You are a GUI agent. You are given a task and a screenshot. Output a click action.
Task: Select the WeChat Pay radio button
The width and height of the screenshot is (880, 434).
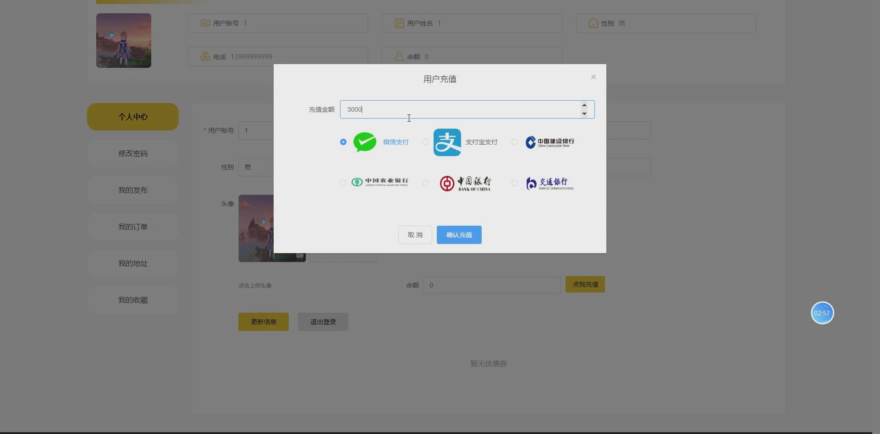343,142
